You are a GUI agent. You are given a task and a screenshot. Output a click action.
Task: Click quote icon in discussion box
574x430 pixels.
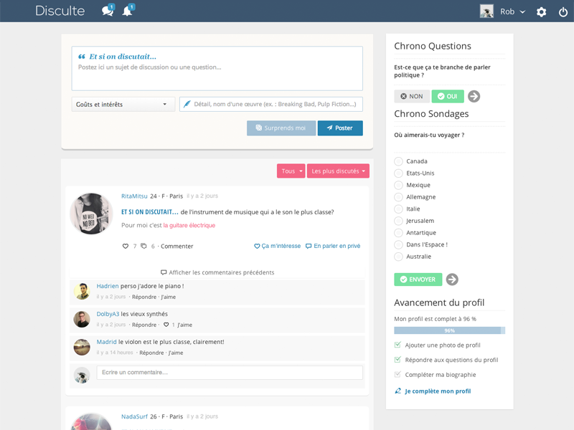pyautogui.click(x=82, y=57)
